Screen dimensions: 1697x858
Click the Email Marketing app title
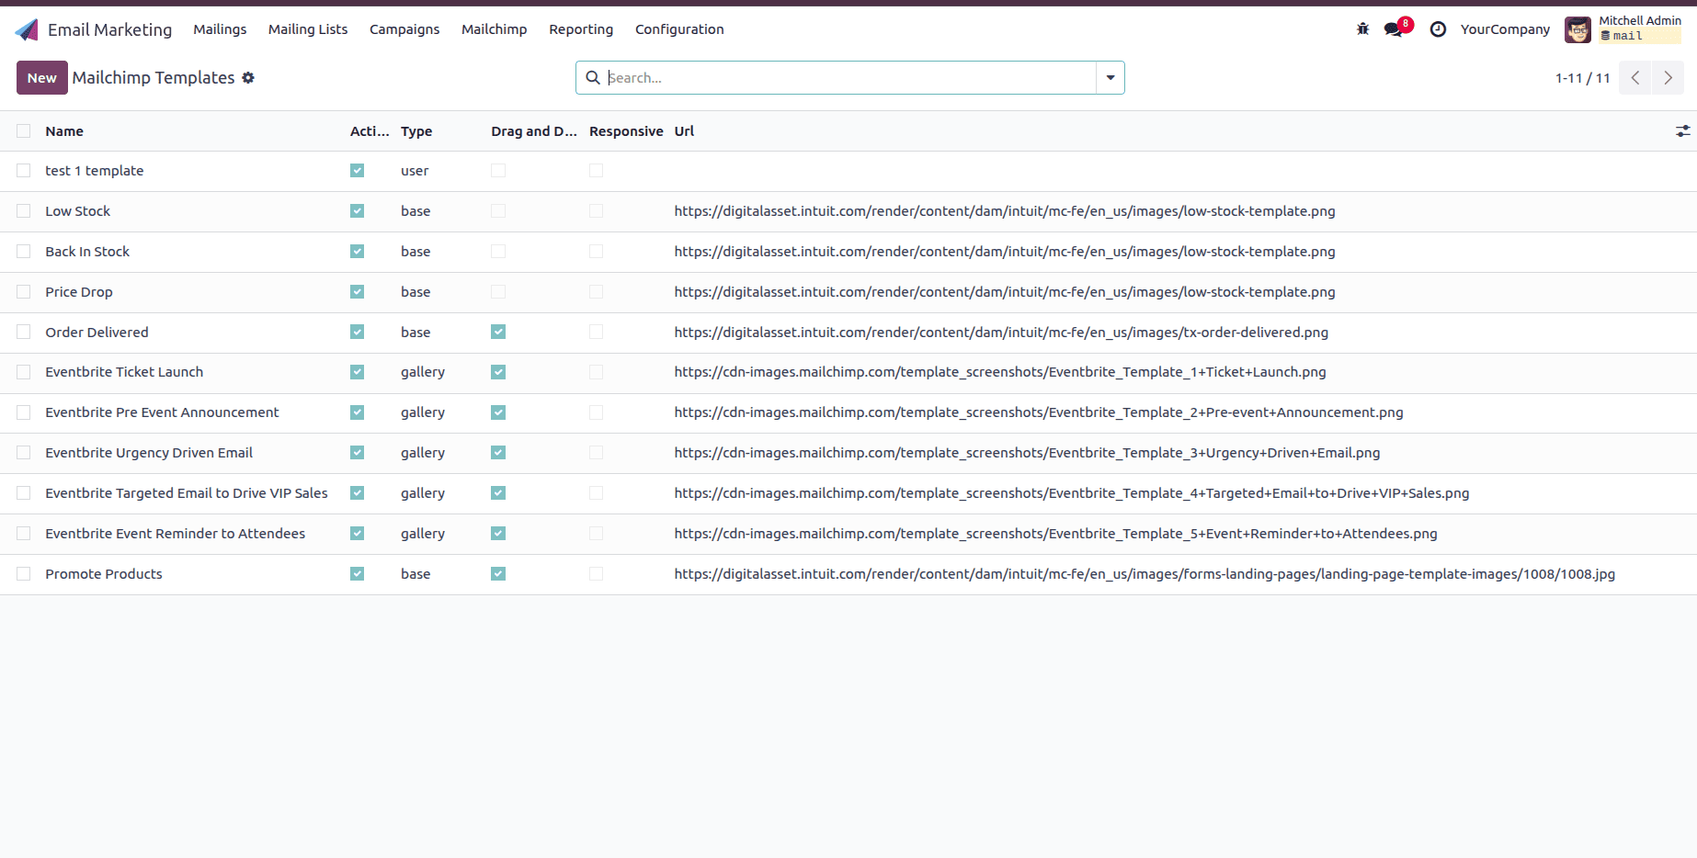pos(110,29)
